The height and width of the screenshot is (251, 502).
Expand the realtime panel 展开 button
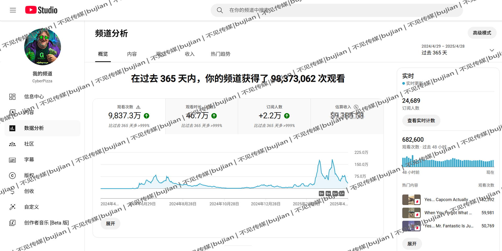412,244
